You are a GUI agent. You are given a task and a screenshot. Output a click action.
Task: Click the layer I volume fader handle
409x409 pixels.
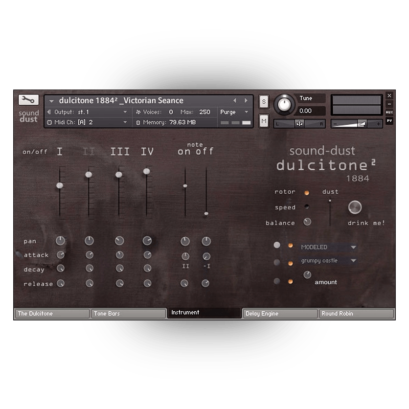(60, 185)
